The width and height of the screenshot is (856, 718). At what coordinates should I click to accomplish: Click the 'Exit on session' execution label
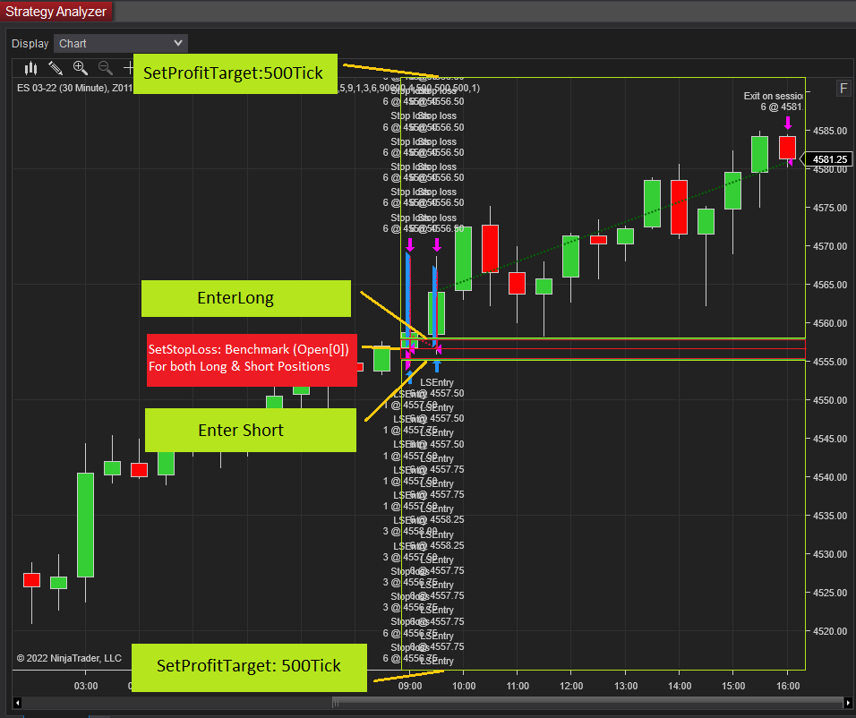point(773,96)
